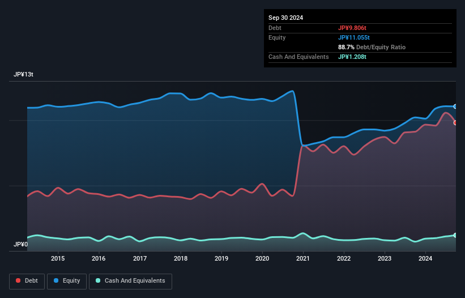Click the JP¥11.055t equity value
This screenshot has width=465, height=298.
pos(354,37)
